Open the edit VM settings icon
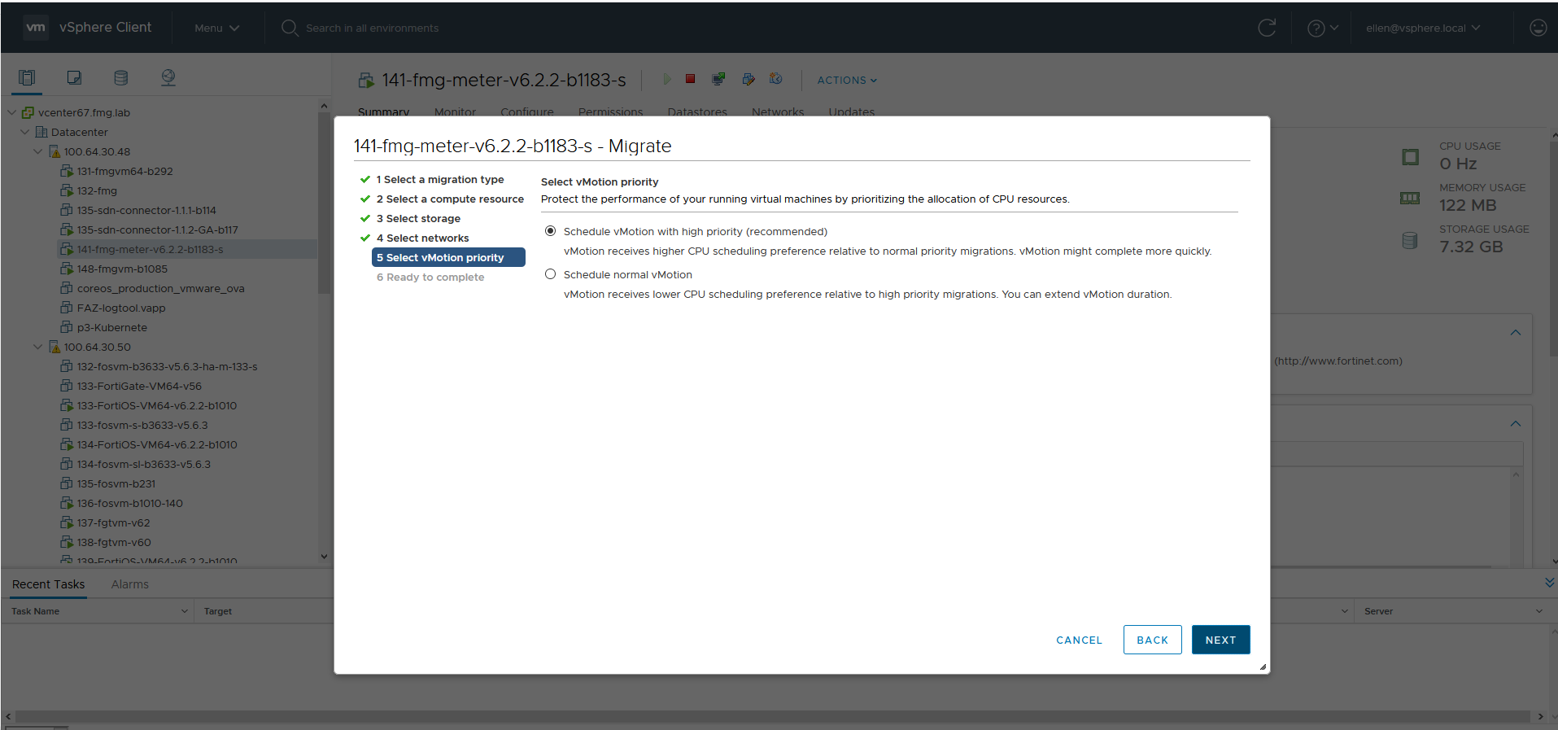 tap(748, 79)
